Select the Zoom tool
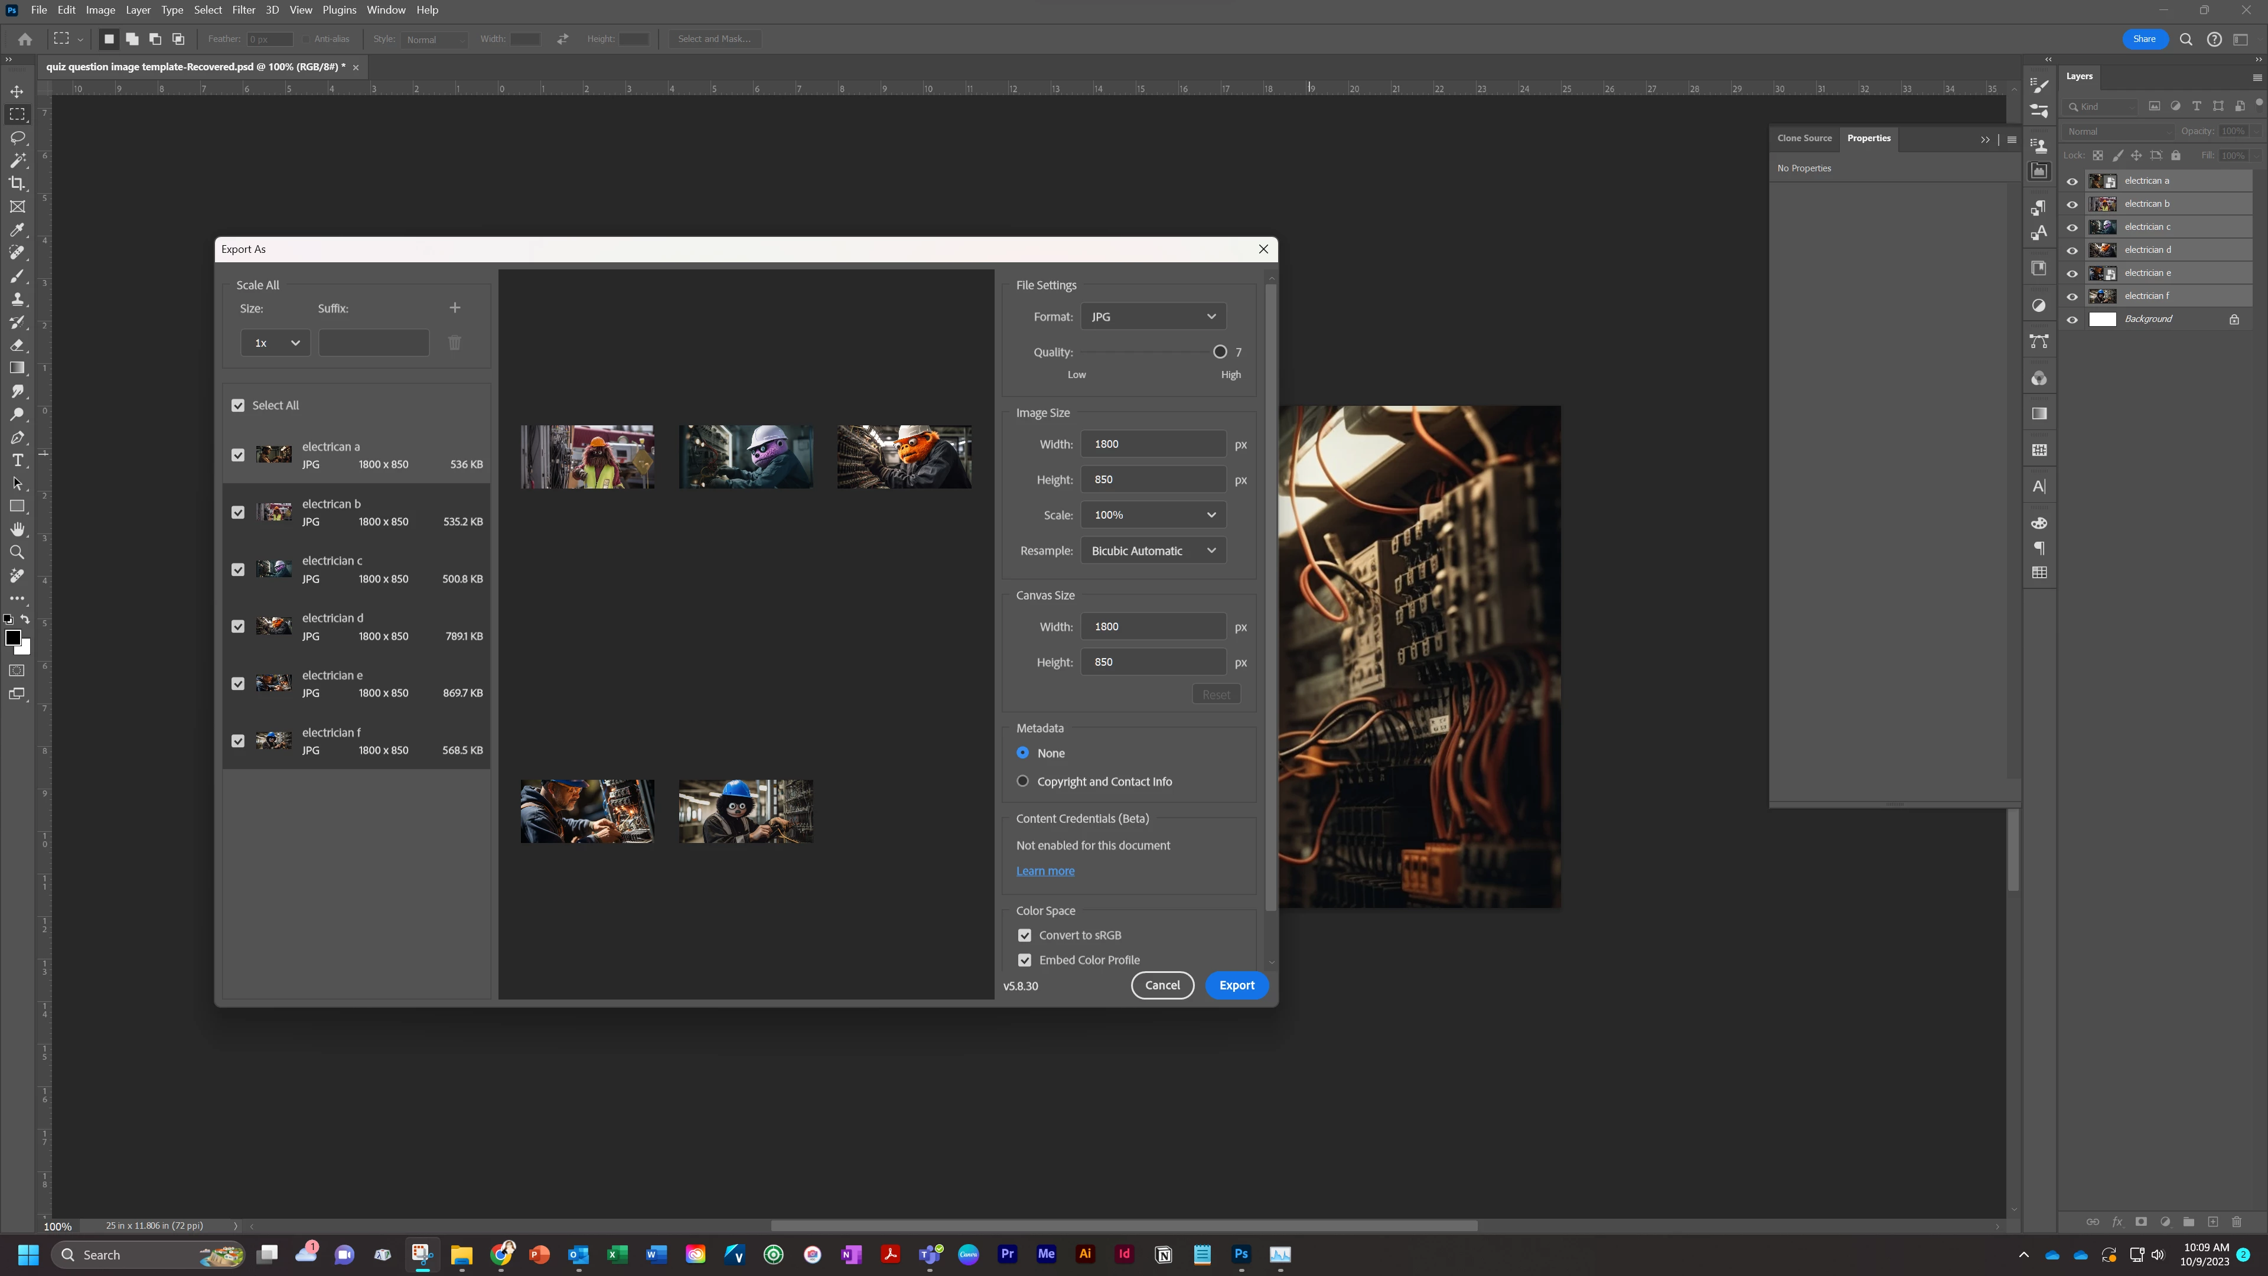This screenshot has width=2268, height=1276. pyautogui.click(x=17, y=552)
